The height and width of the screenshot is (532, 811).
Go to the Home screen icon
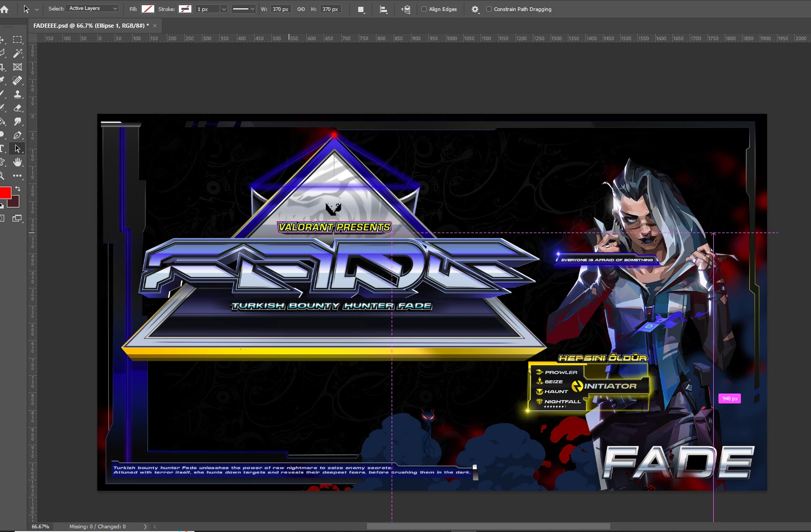click(x=4, y=9)
